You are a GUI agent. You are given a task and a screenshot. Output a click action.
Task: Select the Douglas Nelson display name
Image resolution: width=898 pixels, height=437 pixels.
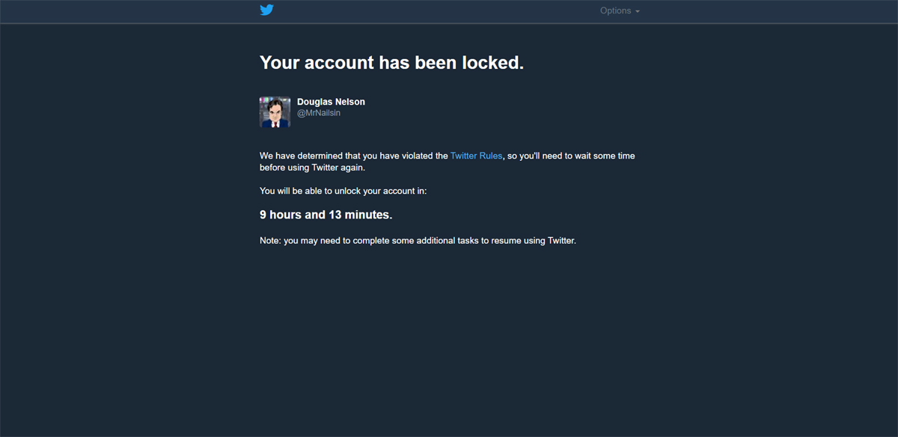click(331, 102)
